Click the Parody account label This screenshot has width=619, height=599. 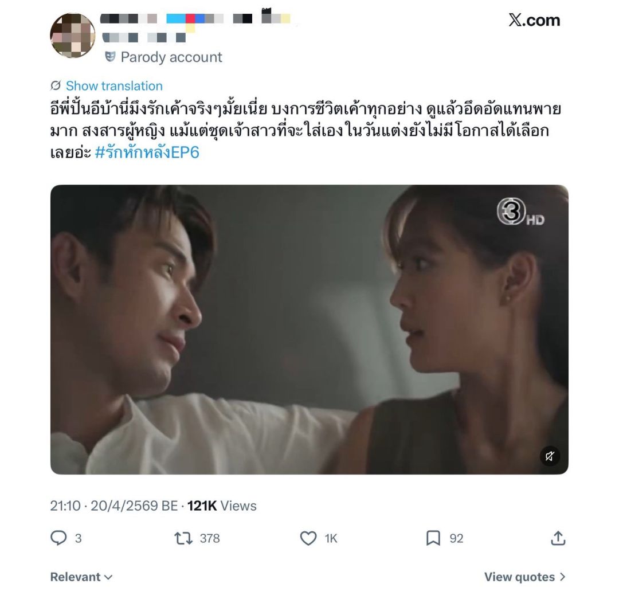point(171,57)
